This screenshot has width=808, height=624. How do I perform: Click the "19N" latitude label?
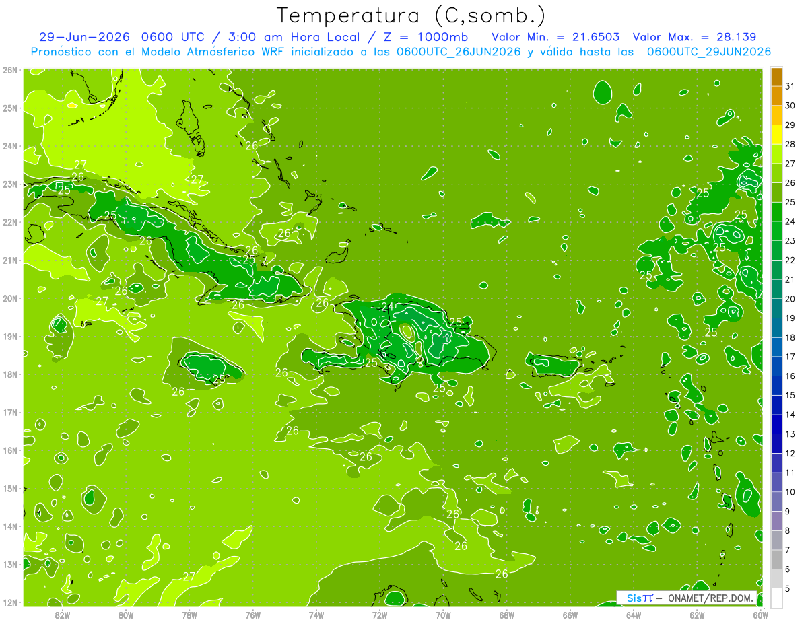[x=10, y=337]
